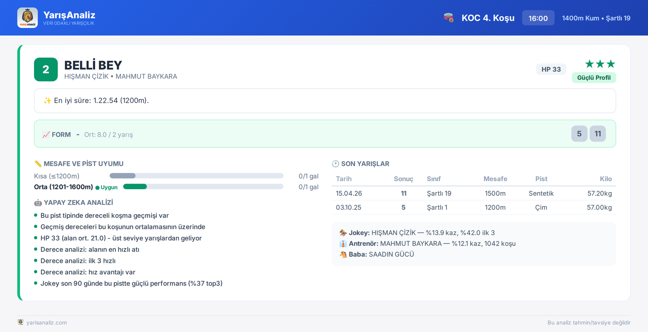Screen dimensions: 648x332
Task: Click the Jokey son 90 günde bullet
Action: [x=132, y=283]
